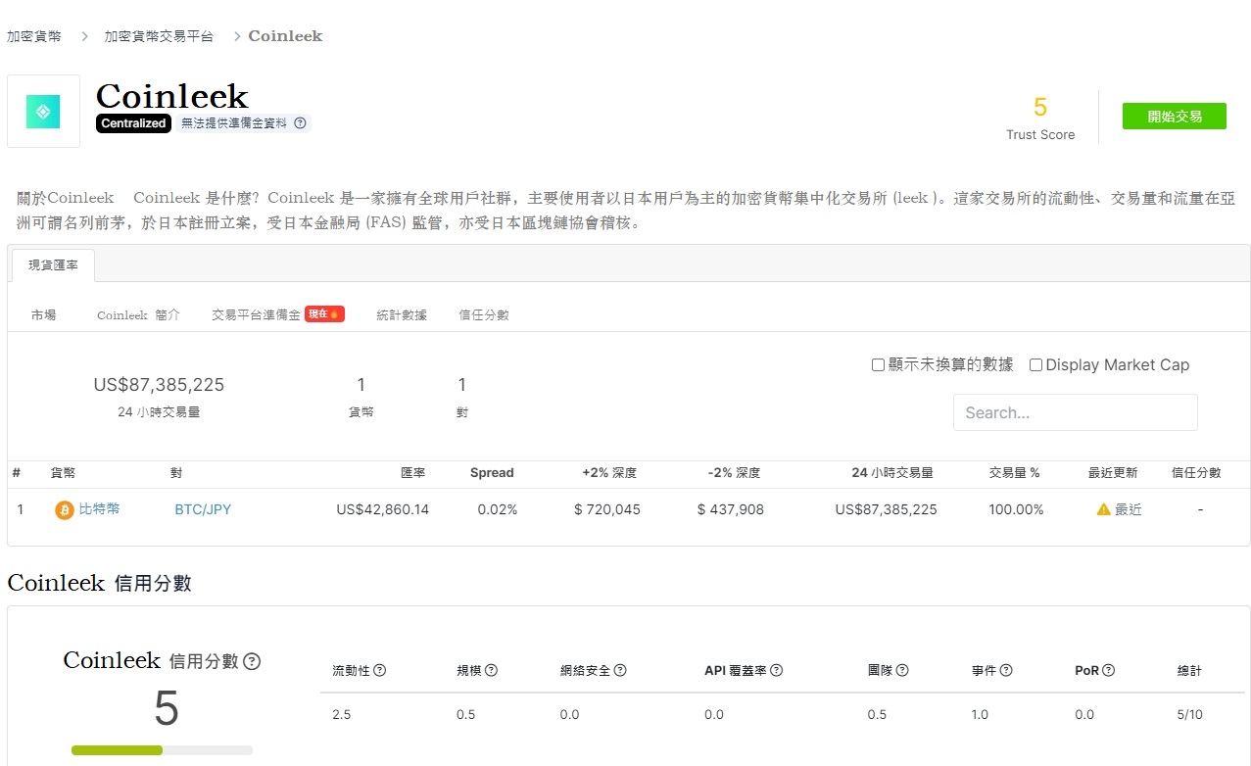This screenshot has height=766, width=1251.
Task: Go to 加密貨幣交易平台 breadcrumb
Action: coord(159,36)
